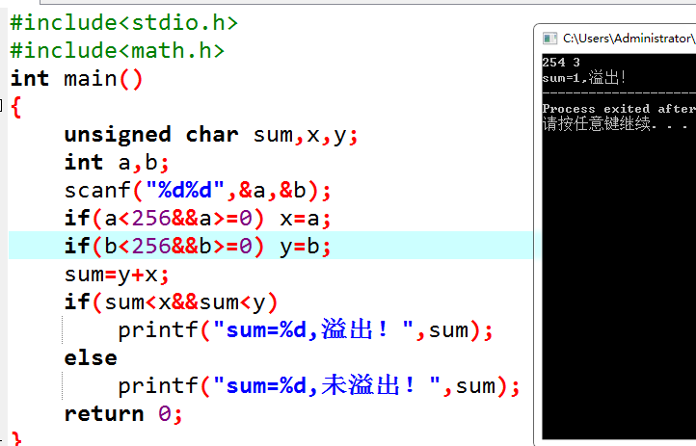
Task: Click the int a,b; declaration line
Action: 117,163
